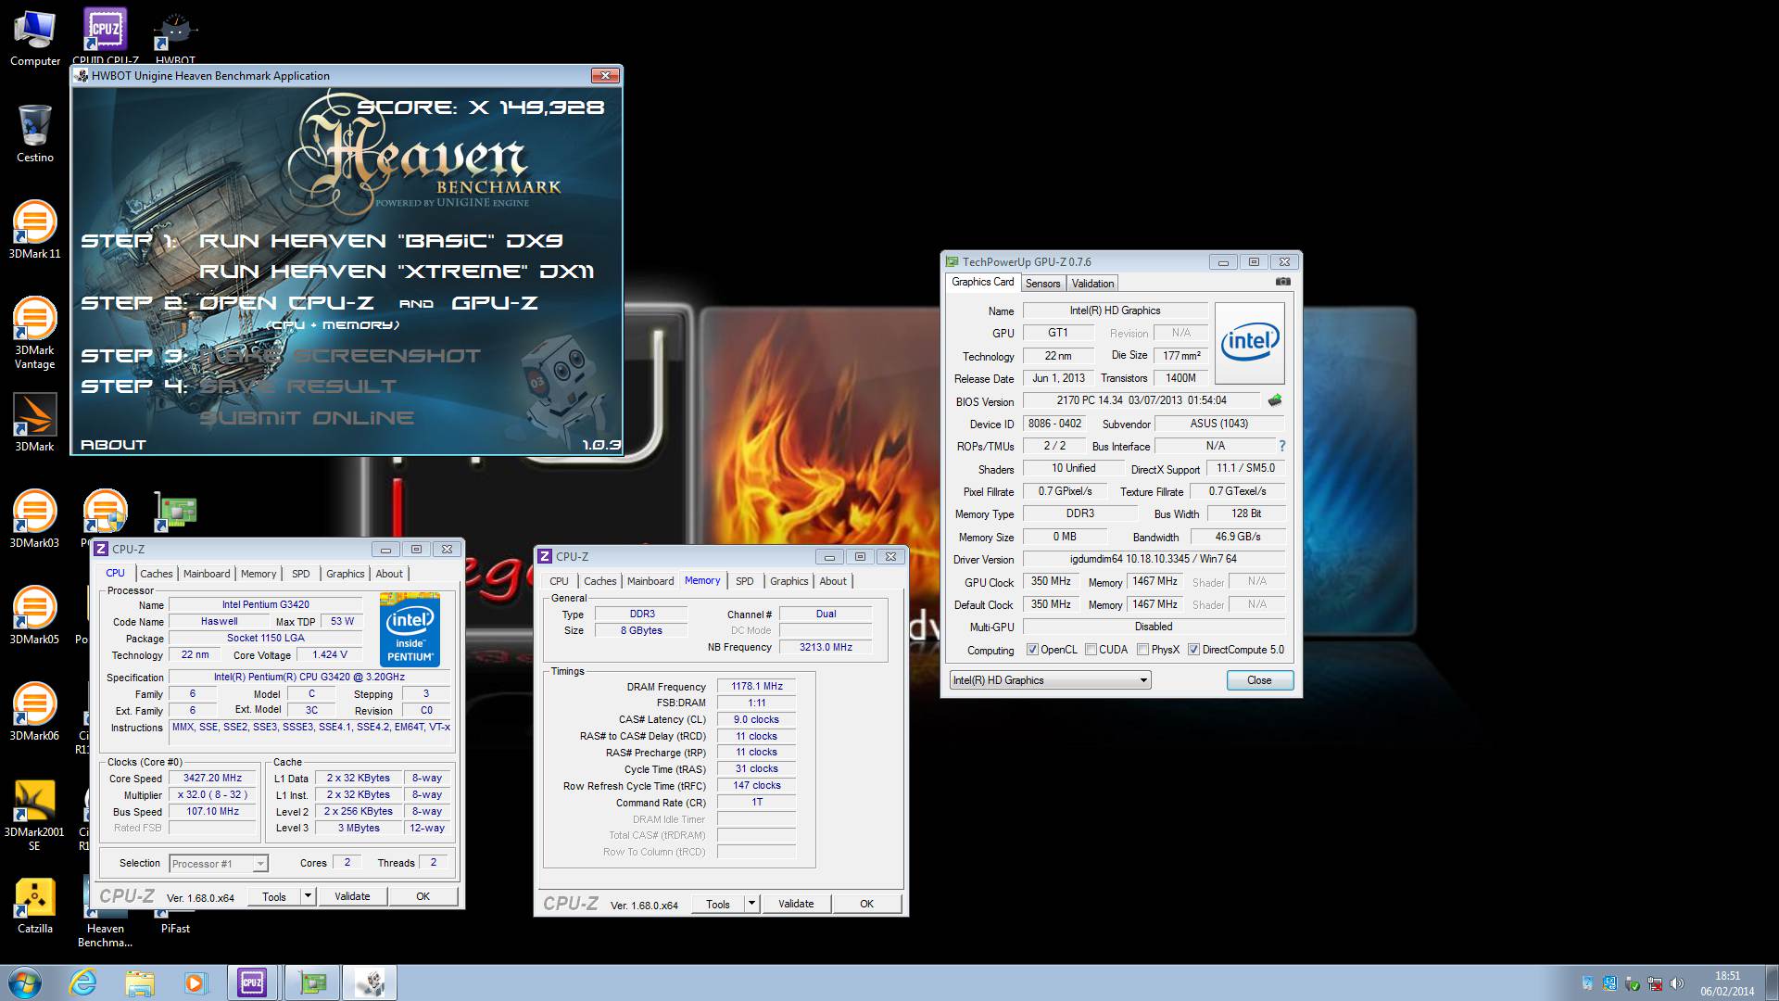Launch the 3DMark2001 SE shortcut
Screen dimensions: 1779x1001
click(x=35, y=815)
